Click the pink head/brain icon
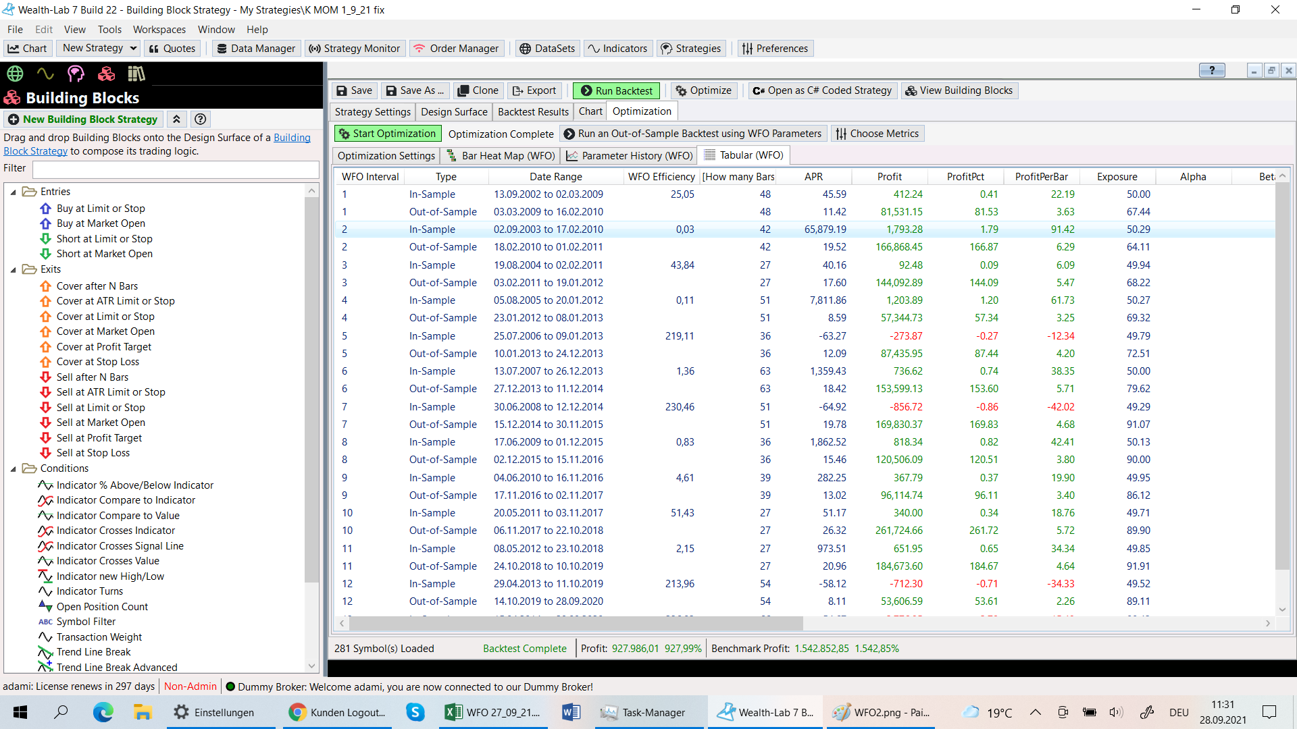 coord(76,74)
